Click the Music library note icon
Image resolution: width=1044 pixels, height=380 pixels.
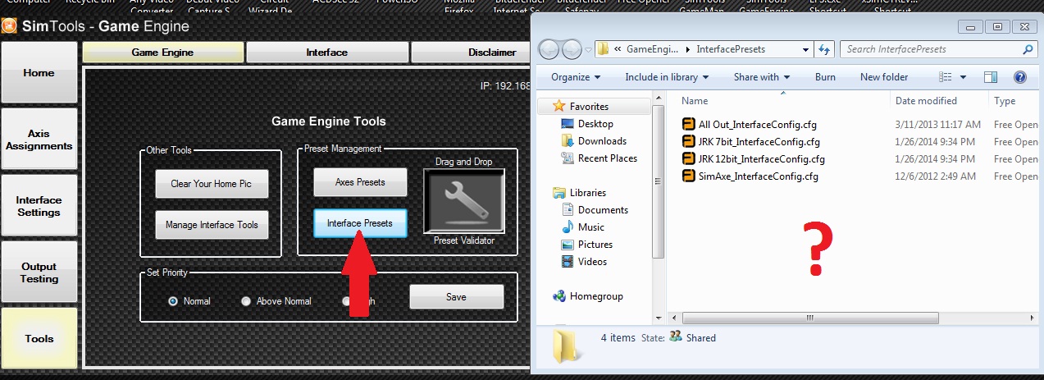point(568,227)
